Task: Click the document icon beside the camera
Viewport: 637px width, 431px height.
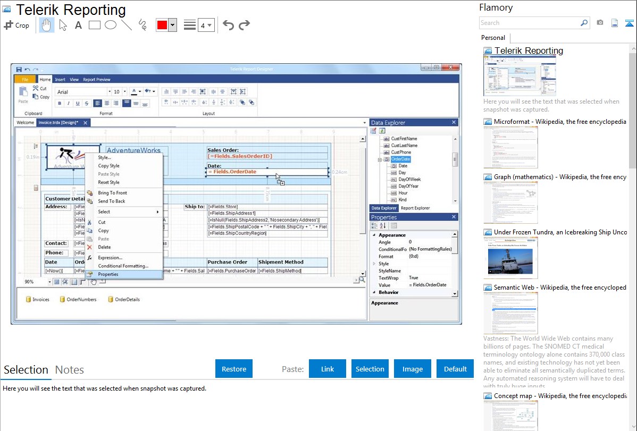Action: pyautogui.click(x=615, y=23)
